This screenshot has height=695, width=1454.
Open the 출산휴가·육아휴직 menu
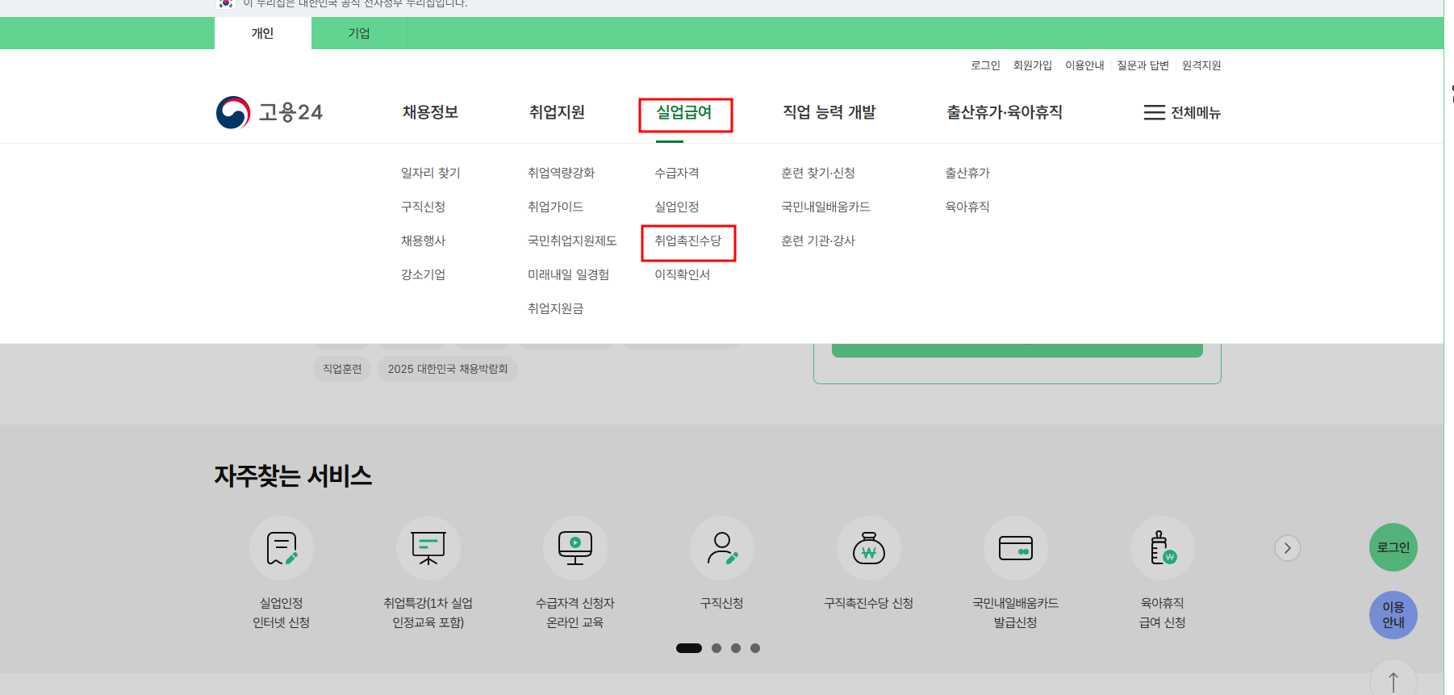tap(1005, 112)
